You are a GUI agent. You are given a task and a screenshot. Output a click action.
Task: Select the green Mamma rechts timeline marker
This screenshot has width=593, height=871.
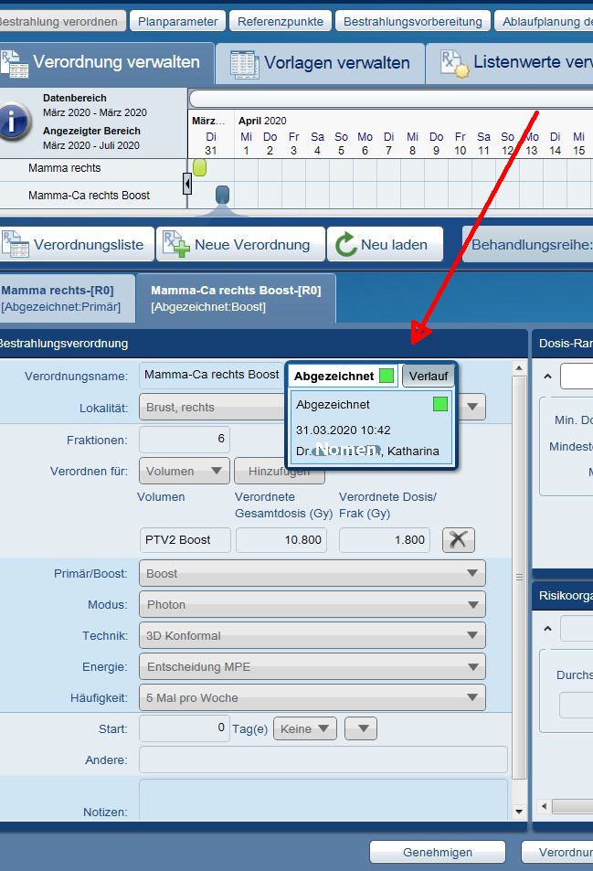pyautogui.click(x=199, y=167)
